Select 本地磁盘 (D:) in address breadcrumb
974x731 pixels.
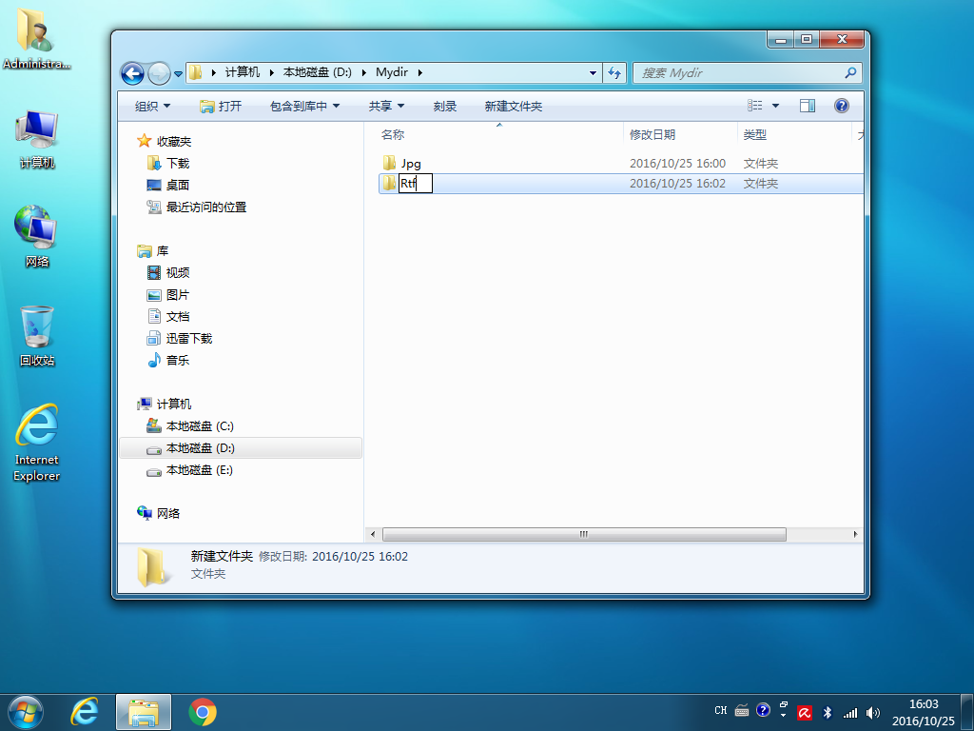(318, 72)
